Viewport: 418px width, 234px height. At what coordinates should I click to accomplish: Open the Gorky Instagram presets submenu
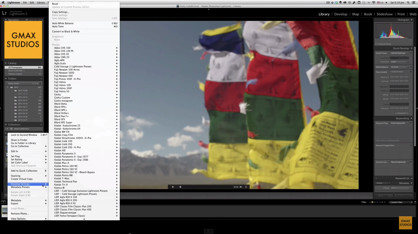[84, 101]
